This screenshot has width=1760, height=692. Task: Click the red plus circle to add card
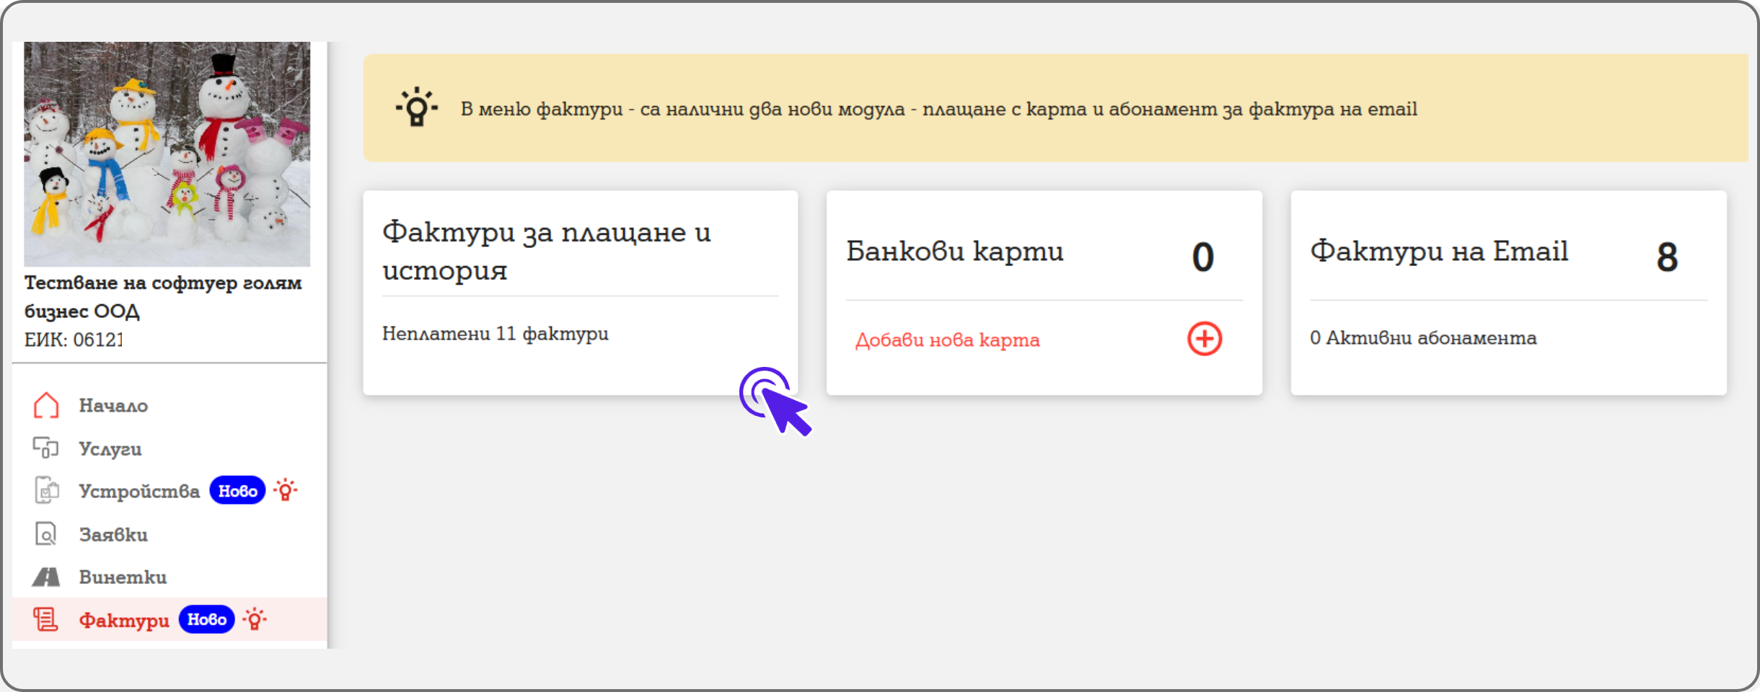point(1204,339)
